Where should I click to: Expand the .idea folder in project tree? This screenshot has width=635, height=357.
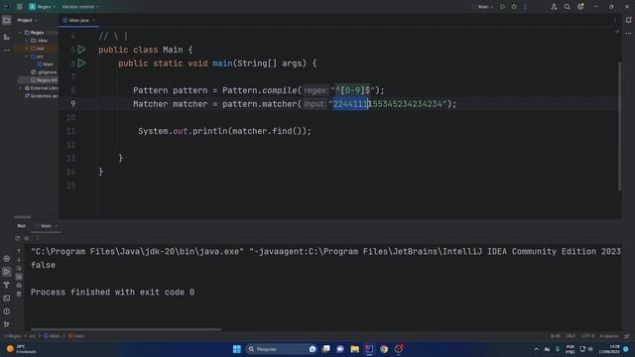(x=27, y=41)
